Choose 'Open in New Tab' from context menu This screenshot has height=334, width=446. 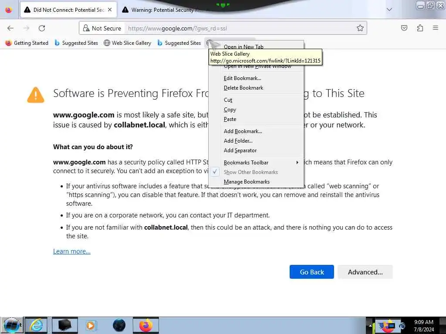243,46
